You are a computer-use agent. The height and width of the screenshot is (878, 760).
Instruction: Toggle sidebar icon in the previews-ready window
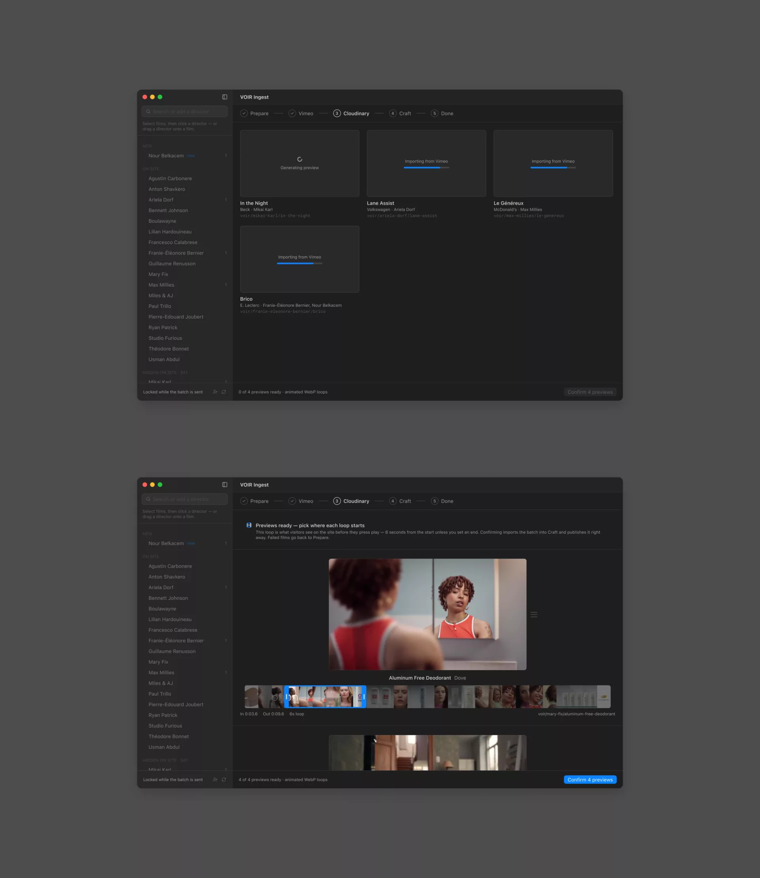click(225, 485)
